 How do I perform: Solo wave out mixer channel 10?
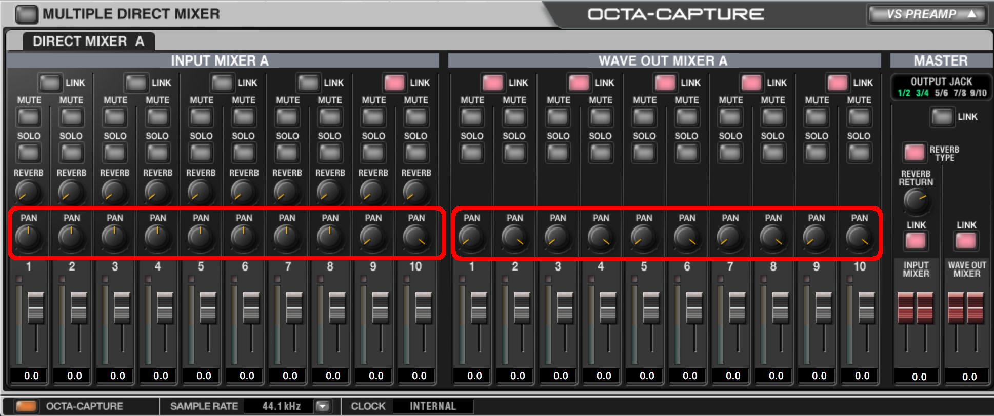click(x=859, y=153)
